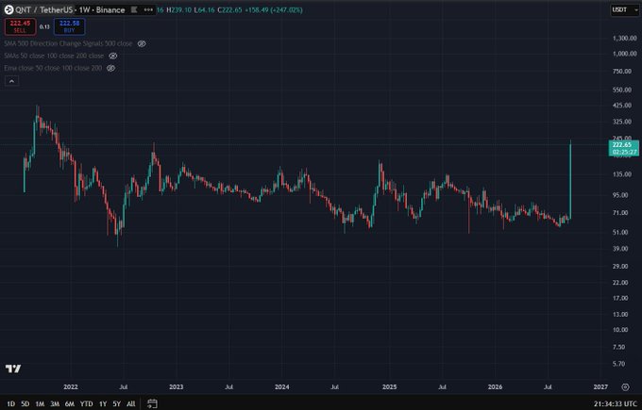Click the blue 222.58 BUY button
Image resolution: width=642 pixels, height=410 pixels.
[69, 26]
